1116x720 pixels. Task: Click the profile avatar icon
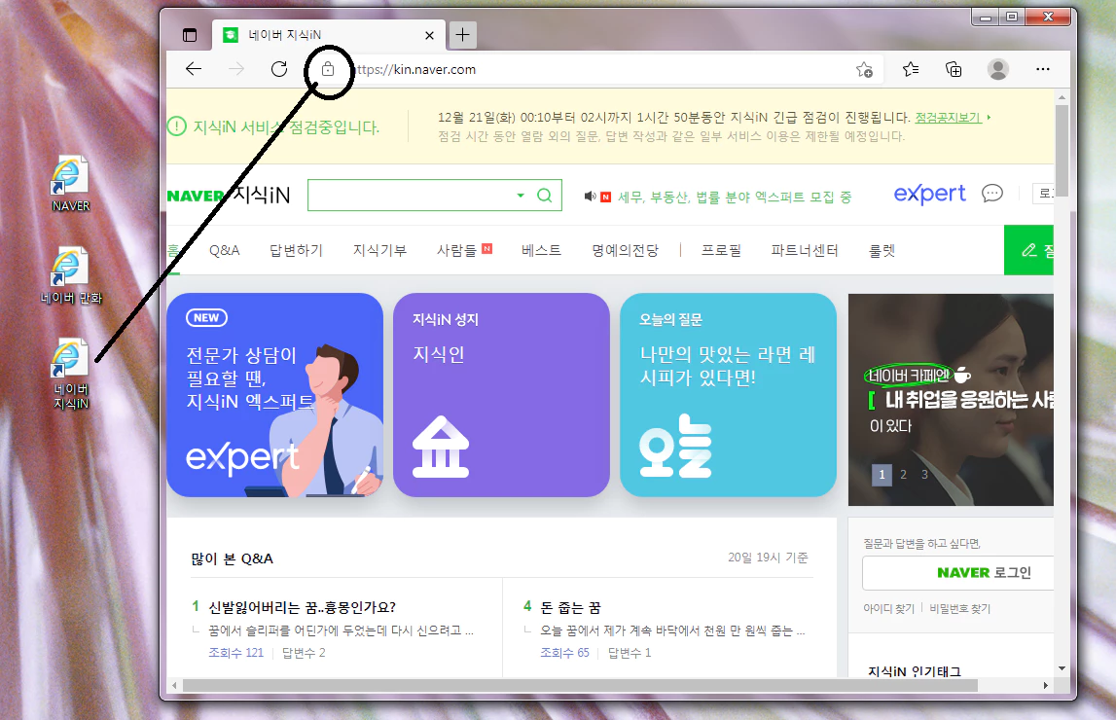point(998,69)
